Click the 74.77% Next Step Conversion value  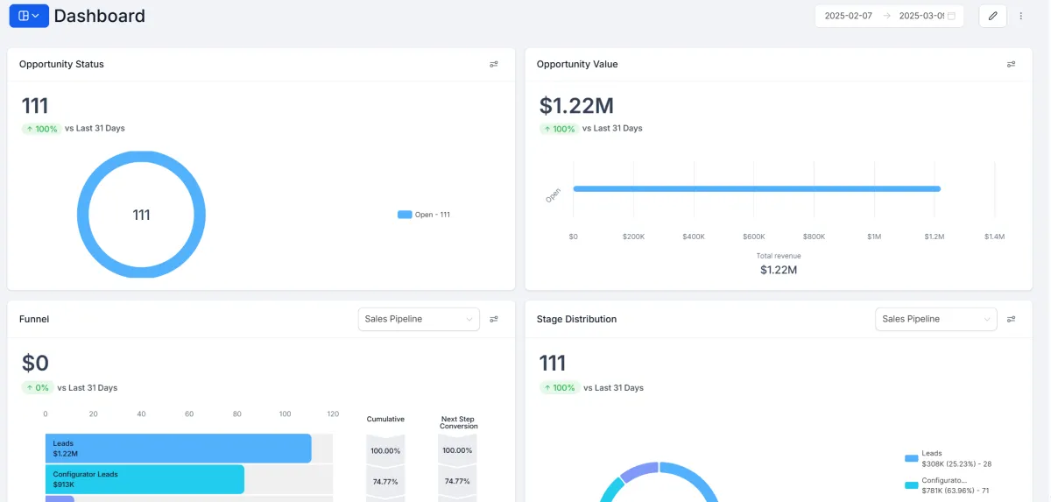click(457, 481)
